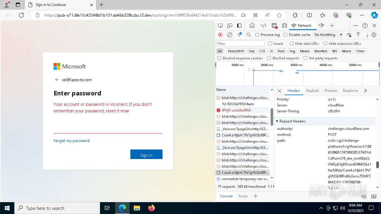381x214 pixels.
Task: Select the Headers tab
Action: 294,91
